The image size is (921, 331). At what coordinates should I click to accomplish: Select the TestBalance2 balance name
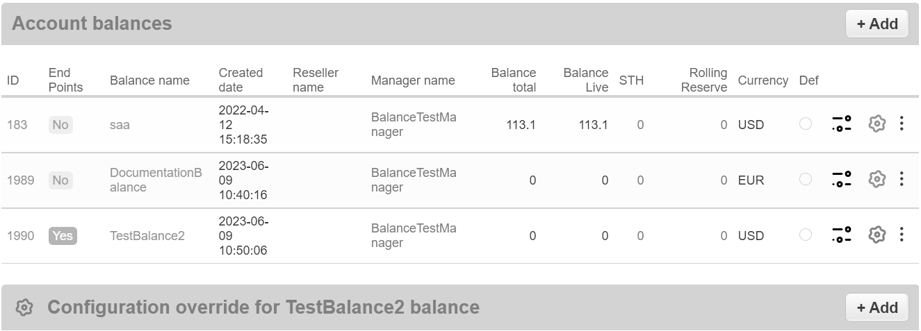click(147, 236)
